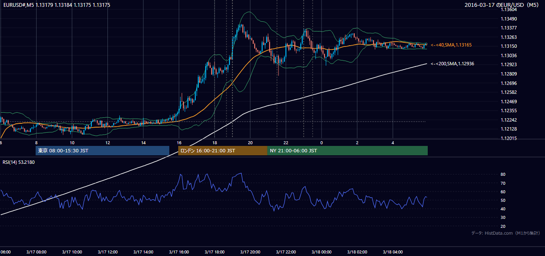Click the bottom date label 3/18 02:00
This screenshot has height=256, width=545.
(357, 252)
